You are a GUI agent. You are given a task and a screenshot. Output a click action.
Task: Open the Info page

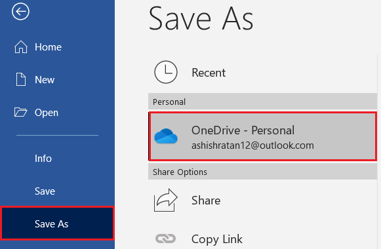click(43, 159)
